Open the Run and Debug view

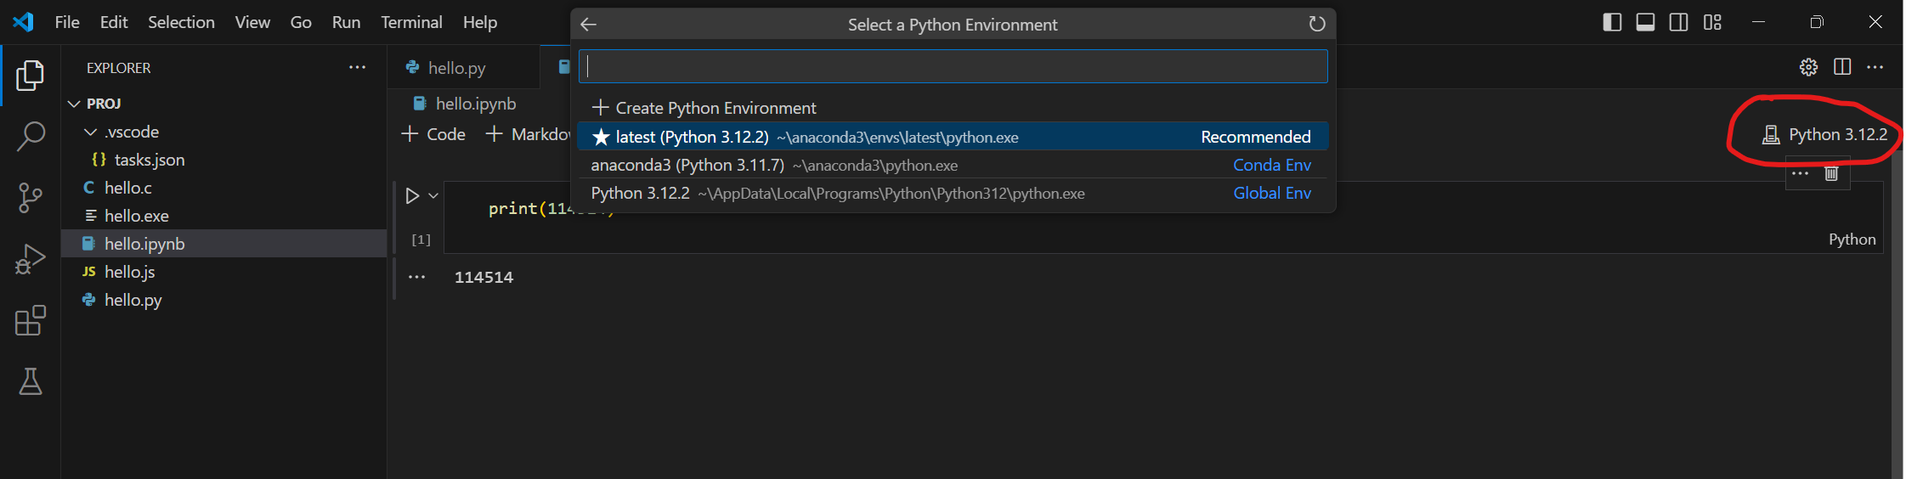pyautogui.click(x=31, y=259)
